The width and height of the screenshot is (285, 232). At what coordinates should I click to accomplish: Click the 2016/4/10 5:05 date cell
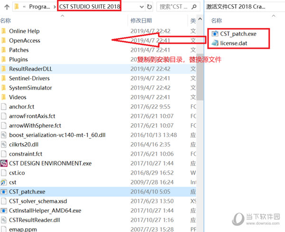pos(150,192)
